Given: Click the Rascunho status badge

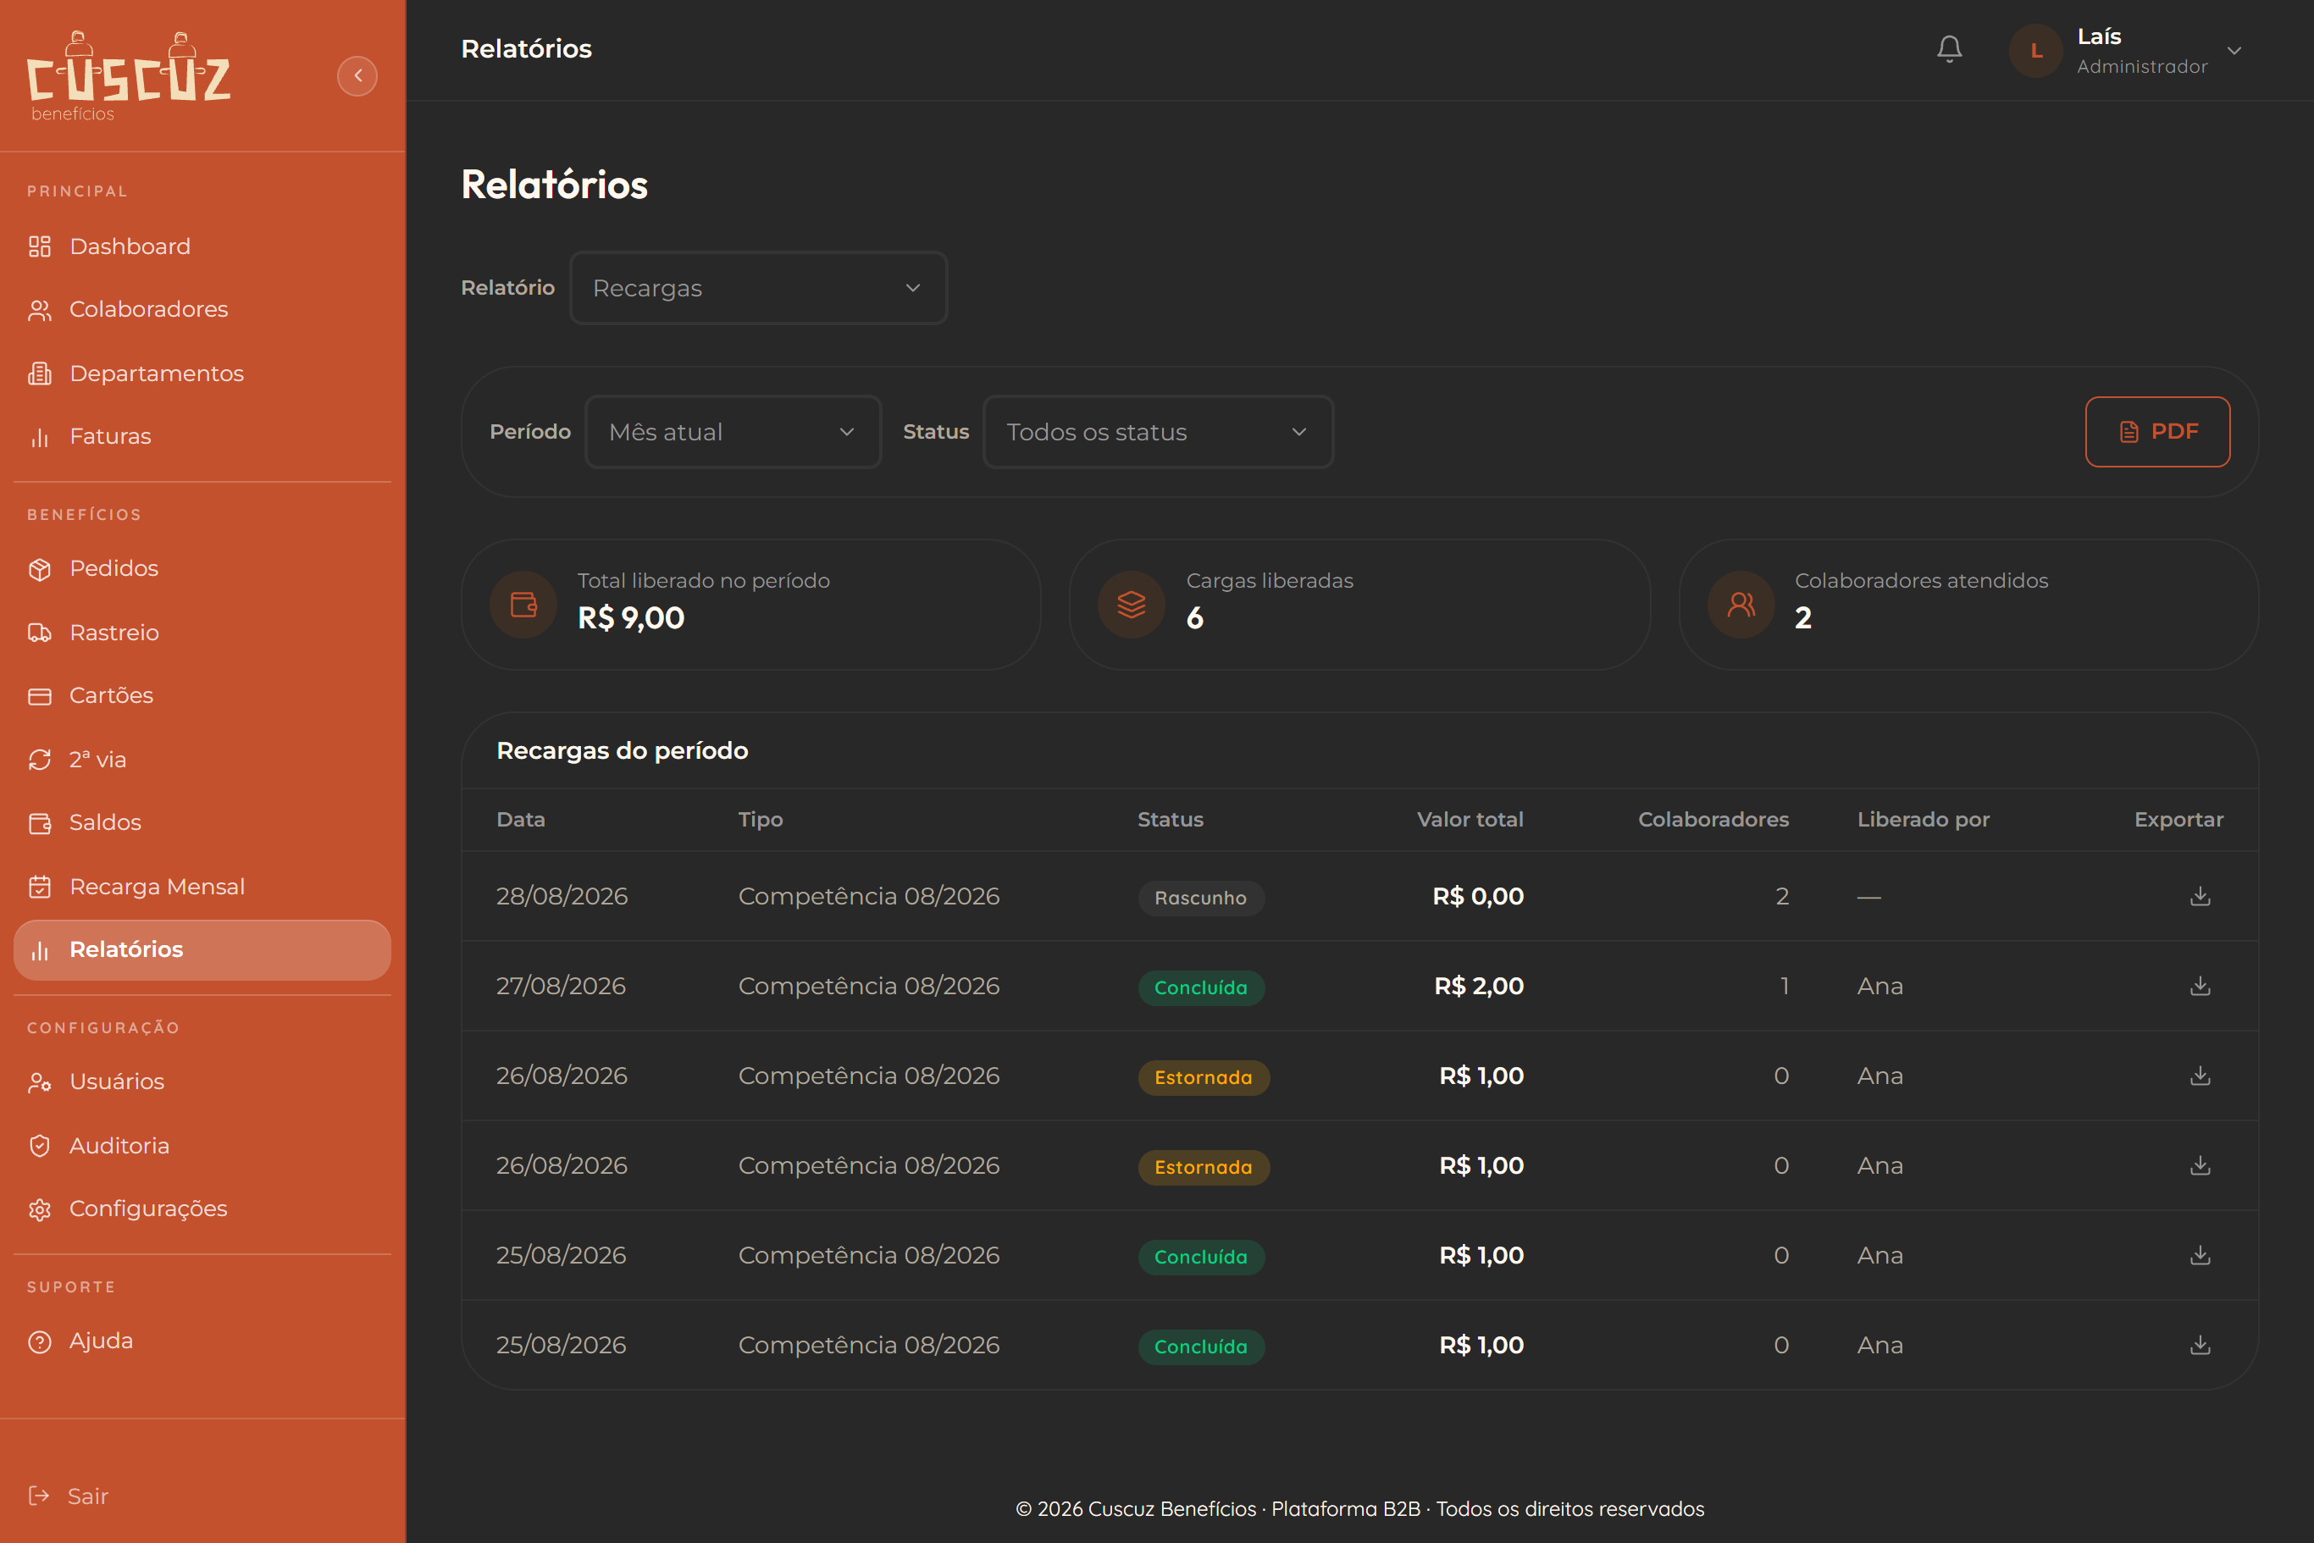Looking at the screenshot, I should [1201, 898].
